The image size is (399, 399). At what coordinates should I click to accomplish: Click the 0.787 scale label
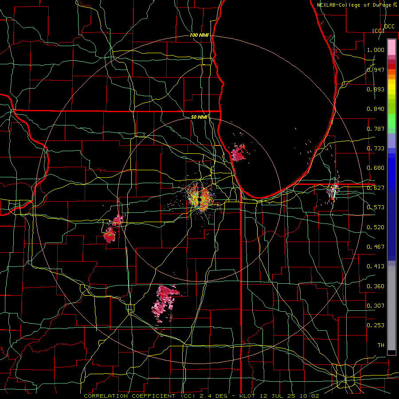[376, 129]
